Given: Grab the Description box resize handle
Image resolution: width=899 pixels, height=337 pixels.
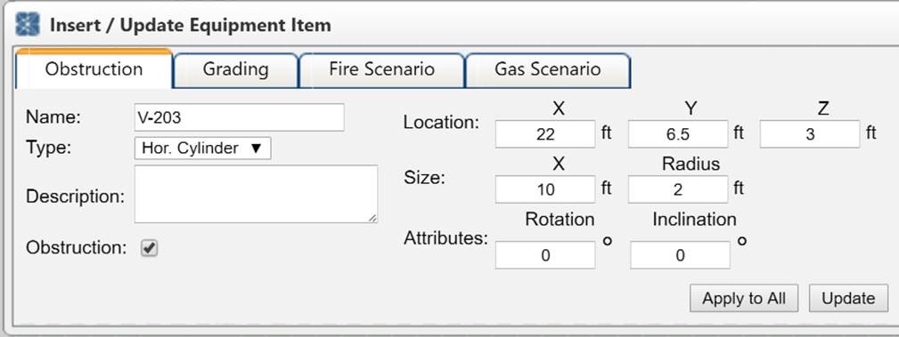Looking at the screenshot, I should click(x=372, y=218).
